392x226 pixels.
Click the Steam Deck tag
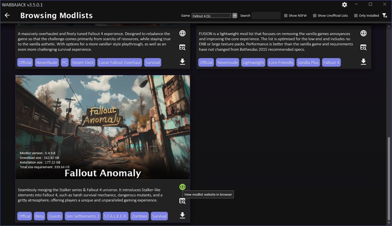(83, 62)
